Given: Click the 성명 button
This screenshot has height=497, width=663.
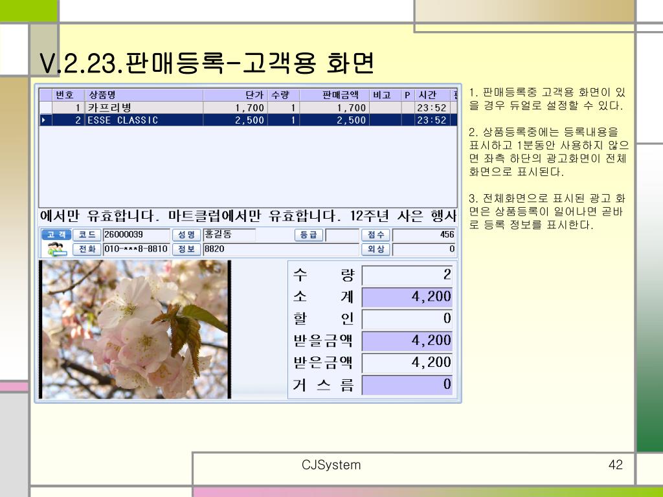Looking at the screenshot, I should pos(186,234).
